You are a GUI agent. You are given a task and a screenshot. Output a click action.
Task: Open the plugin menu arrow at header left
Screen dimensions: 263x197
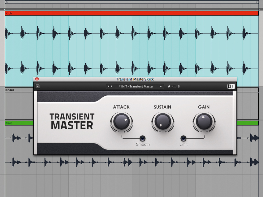click(37, 86)
